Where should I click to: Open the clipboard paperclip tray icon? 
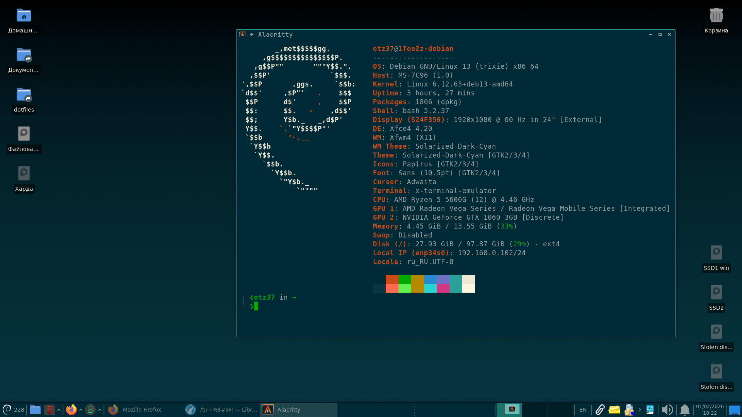point(600,410)
